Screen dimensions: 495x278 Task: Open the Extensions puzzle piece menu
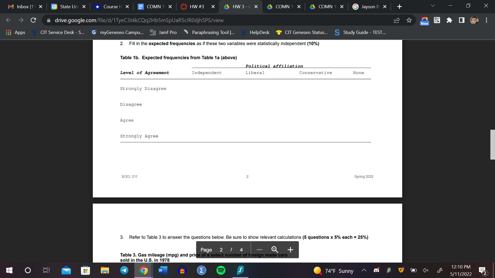point(449,20)
